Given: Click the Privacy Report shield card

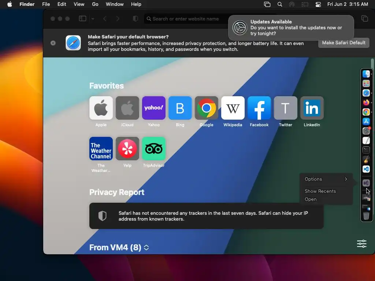Looking at the screenshot, I should pos(207,216).
